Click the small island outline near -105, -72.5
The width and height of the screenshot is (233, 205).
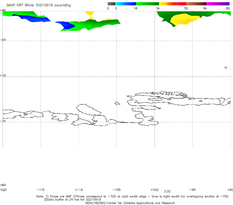click(117, 103)
